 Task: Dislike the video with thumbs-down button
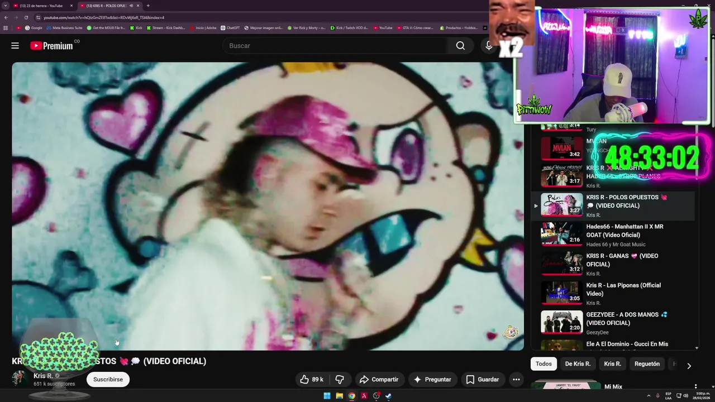(340, 380)
